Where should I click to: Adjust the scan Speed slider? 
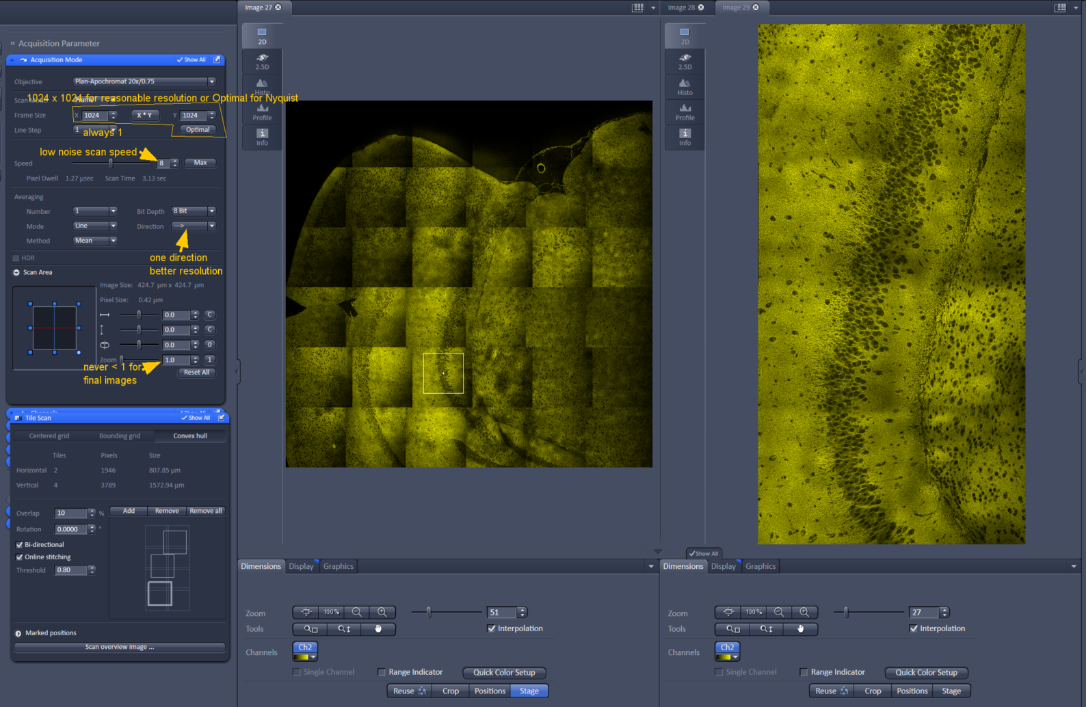[111, 163]
